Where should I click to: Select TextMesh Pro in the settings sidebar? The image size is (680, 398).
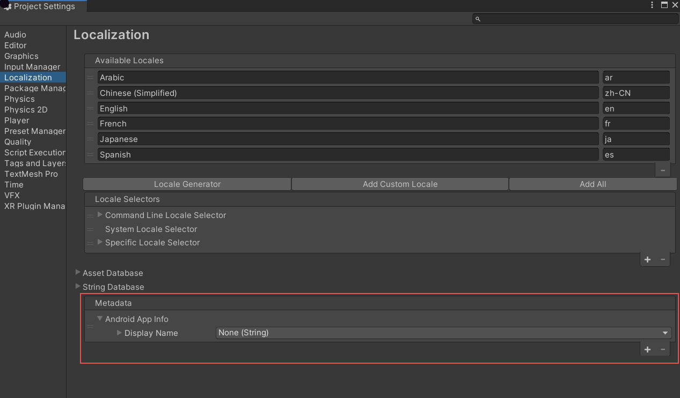31,174
